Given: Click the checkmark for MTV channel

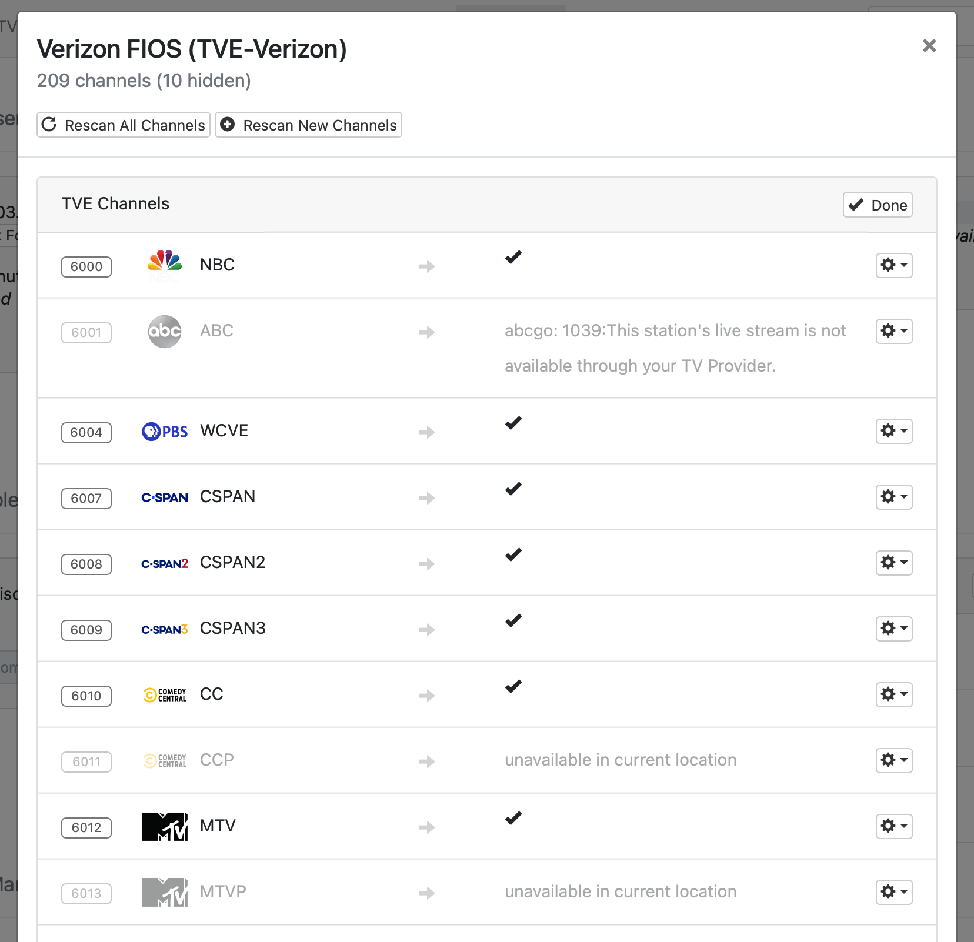Looking at the screenshot, I should tap(512, 819).
